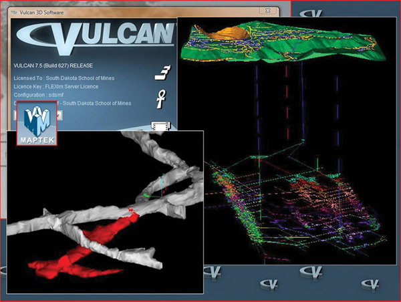Viewport: 401px width, 302px height.
Task: Click the Vulcan V logo at top right
Action: coord(311,11)
